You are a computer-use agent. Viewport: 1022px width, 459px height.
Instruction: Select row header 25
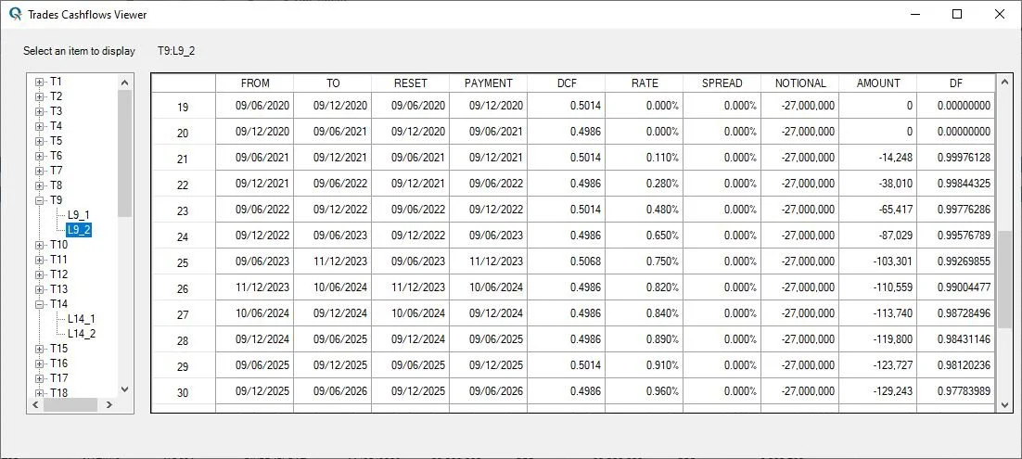(183, 261)
